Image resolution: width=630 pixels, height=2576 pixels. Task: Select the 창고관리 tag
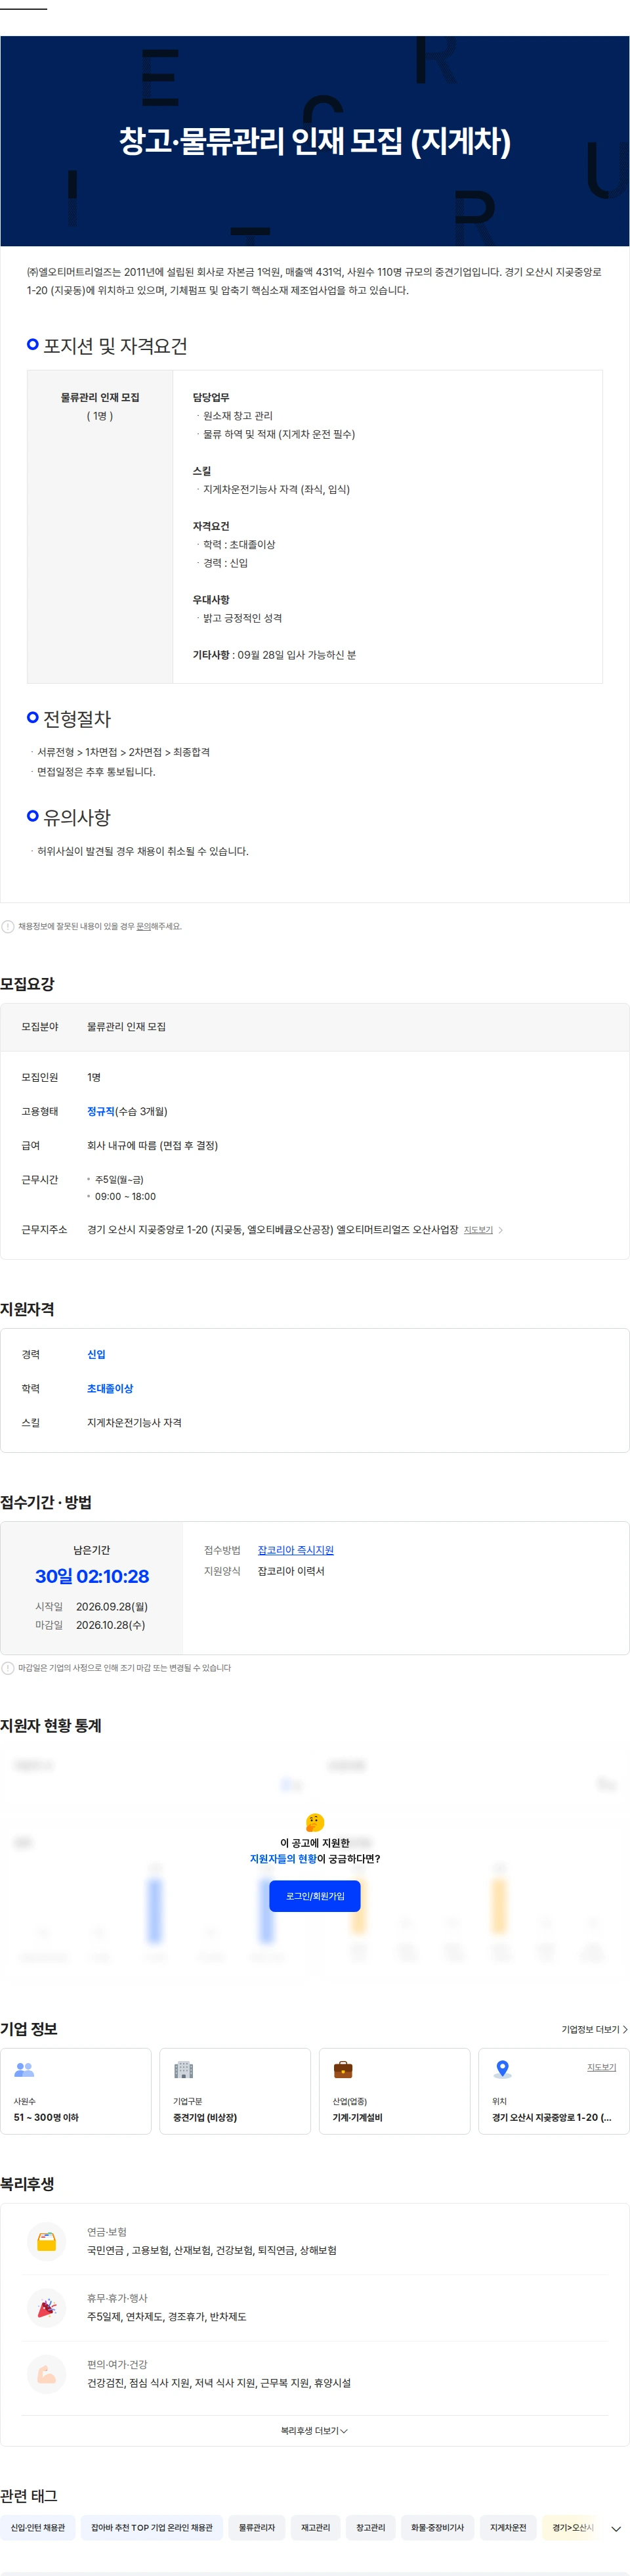coord(370,2527)
